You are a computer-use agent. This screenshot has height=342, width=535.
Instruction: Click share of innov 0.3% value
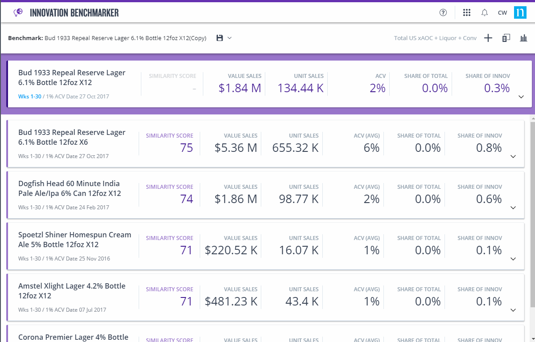point(497,88)
